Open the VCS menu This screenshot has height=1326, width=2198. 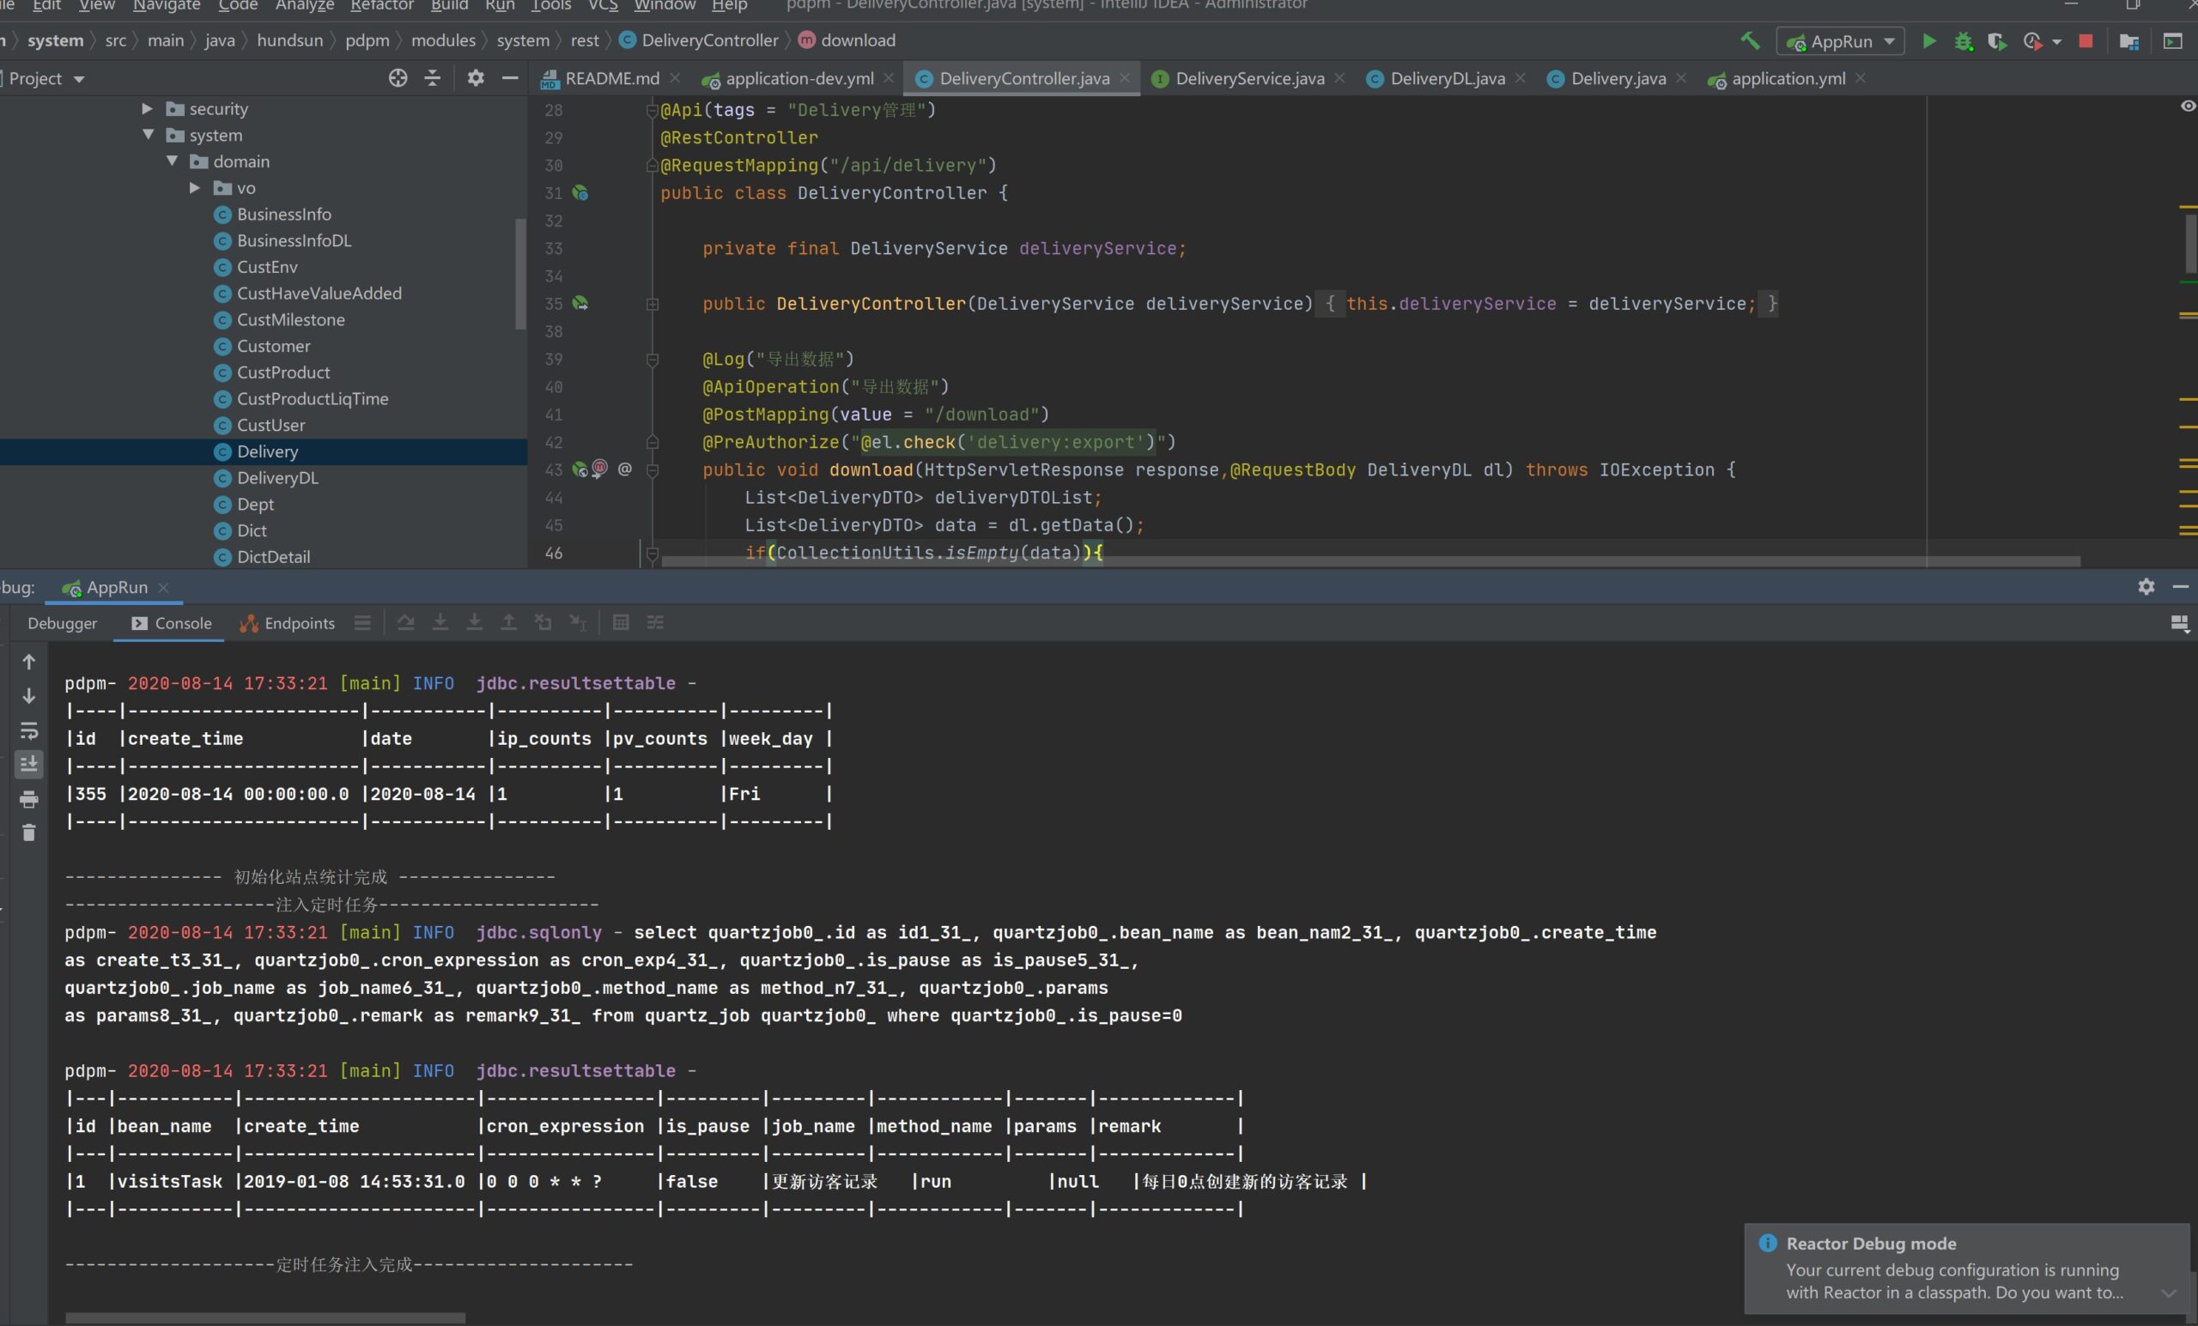(x=602, y=5)
